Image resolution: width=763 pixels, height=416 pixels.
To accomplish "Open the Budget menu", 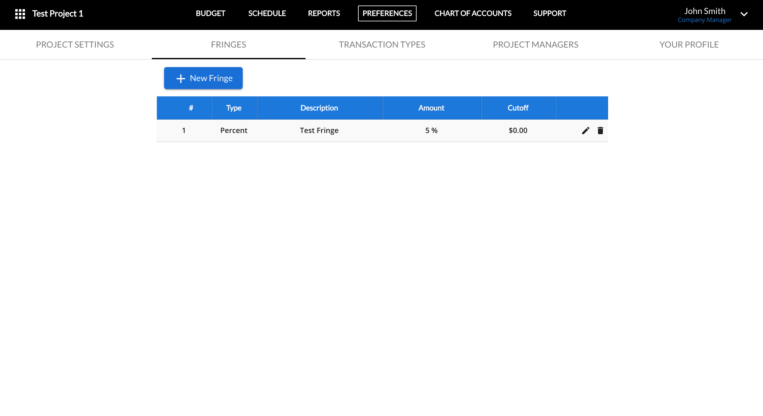I will [x=210, y=13].
